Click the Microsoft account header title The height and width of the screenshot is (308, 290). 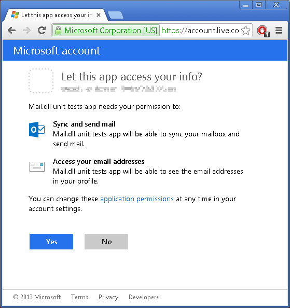point(57,51)
